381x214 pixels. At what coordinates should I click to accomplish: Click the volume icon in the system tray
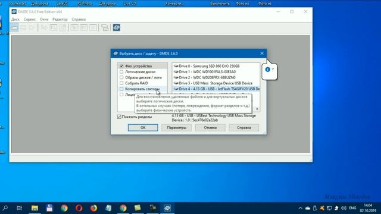tap(343, 208)
